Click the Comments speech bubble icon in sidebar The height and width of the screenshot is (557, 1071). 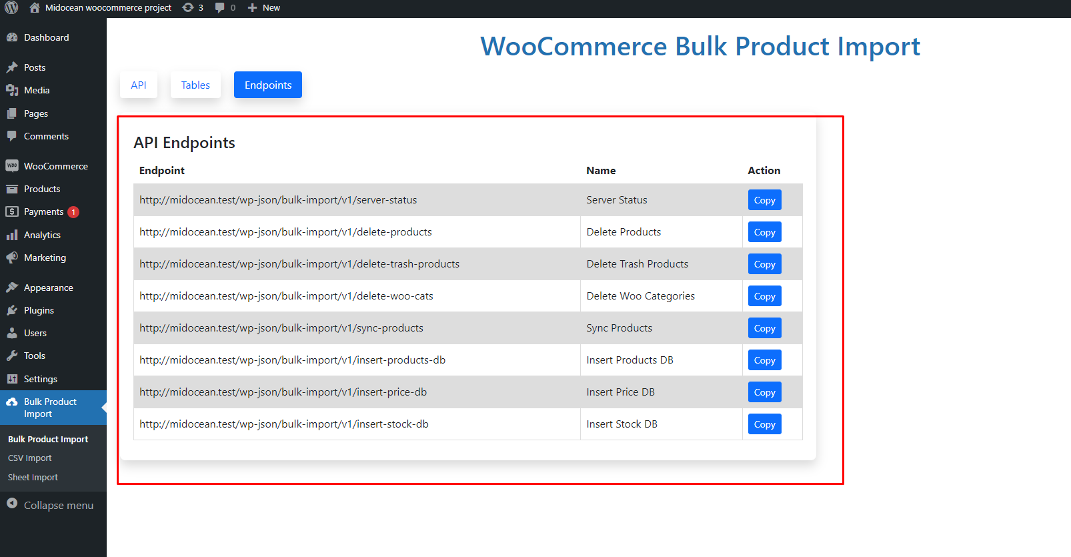tap(12, 136)
